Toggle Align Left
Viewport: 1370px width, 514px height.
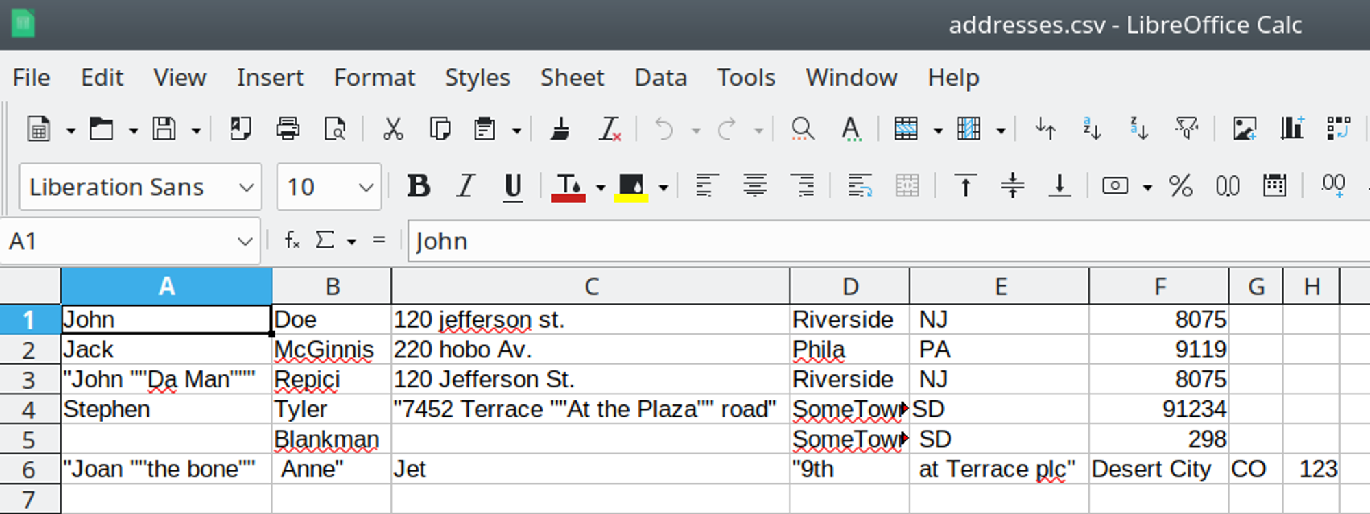point(708,186)
